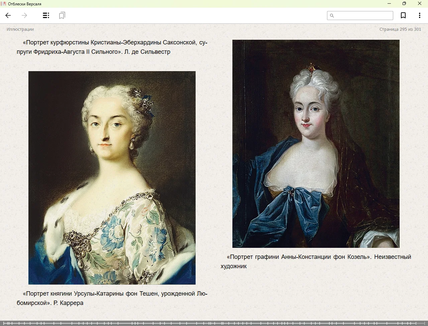Click the 'Страница 295 из 301' page indicator
This screenshot has width=428, height=326.
pyautogui.click(x=400, y=29)
